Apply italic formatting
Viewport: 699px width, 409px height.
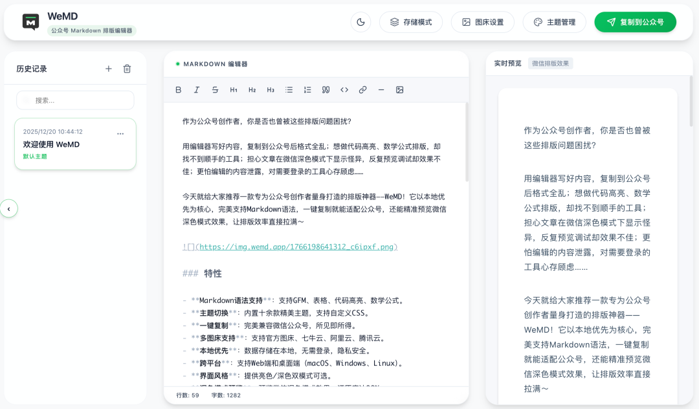[196, 90]
